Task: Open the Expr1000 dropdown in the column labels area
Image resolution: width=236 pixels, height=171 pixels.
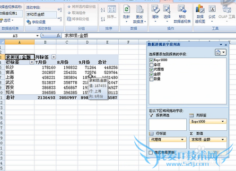Action: point(223,121)
